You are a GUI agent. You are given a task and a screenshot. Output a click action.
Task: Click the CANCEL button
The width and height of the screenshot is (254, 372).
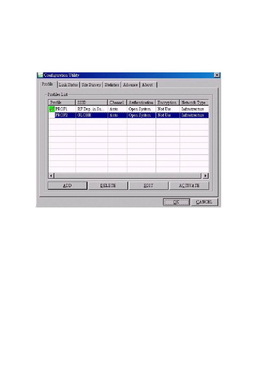click(x=204, y=202)
